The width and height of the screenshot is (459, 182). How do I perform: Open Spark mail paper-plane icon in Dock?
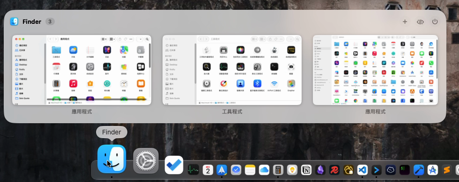(222, 170)
